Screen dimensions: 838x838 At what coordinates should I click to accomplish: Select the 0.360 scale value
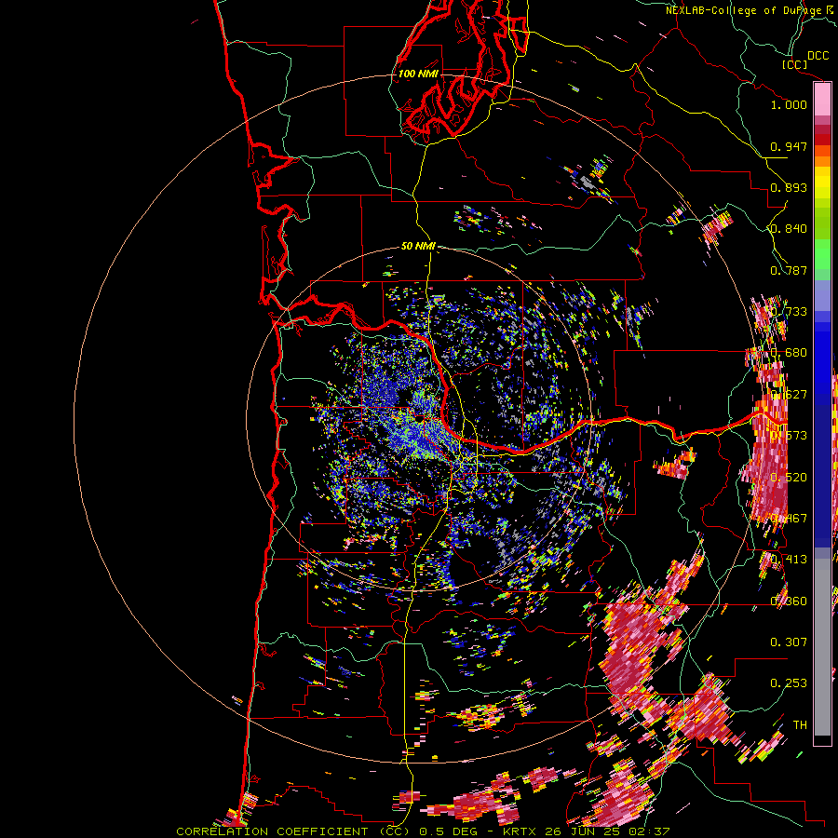point(789,601)
